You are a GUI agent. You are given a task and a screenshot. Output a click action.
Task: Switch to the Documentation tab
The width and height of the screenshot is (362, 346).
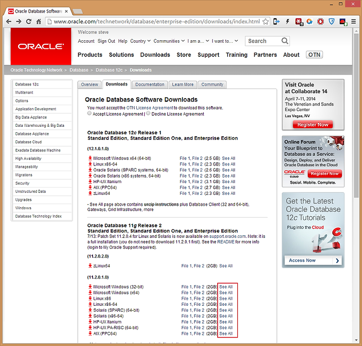click(x=150, y=84)
